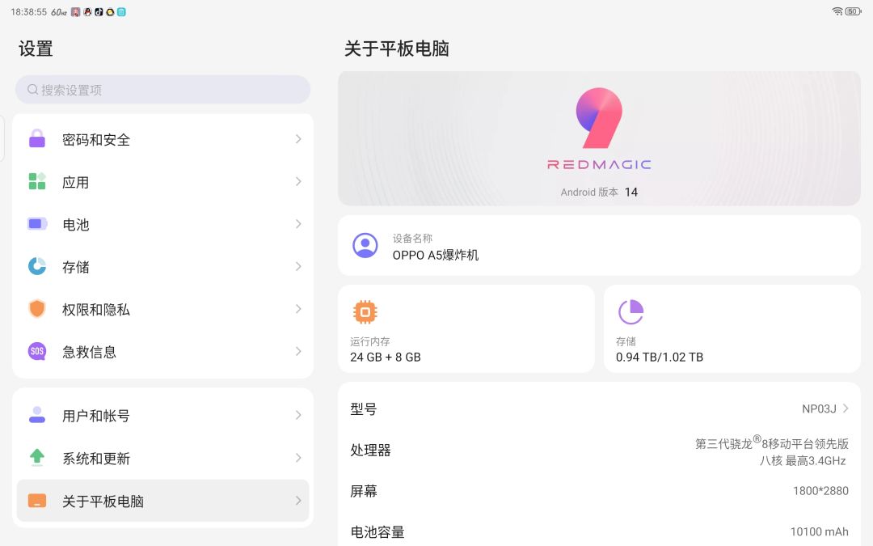Click the purple lock icon for 密码和安全
The image size is (873, 546).
click(36, 139)
